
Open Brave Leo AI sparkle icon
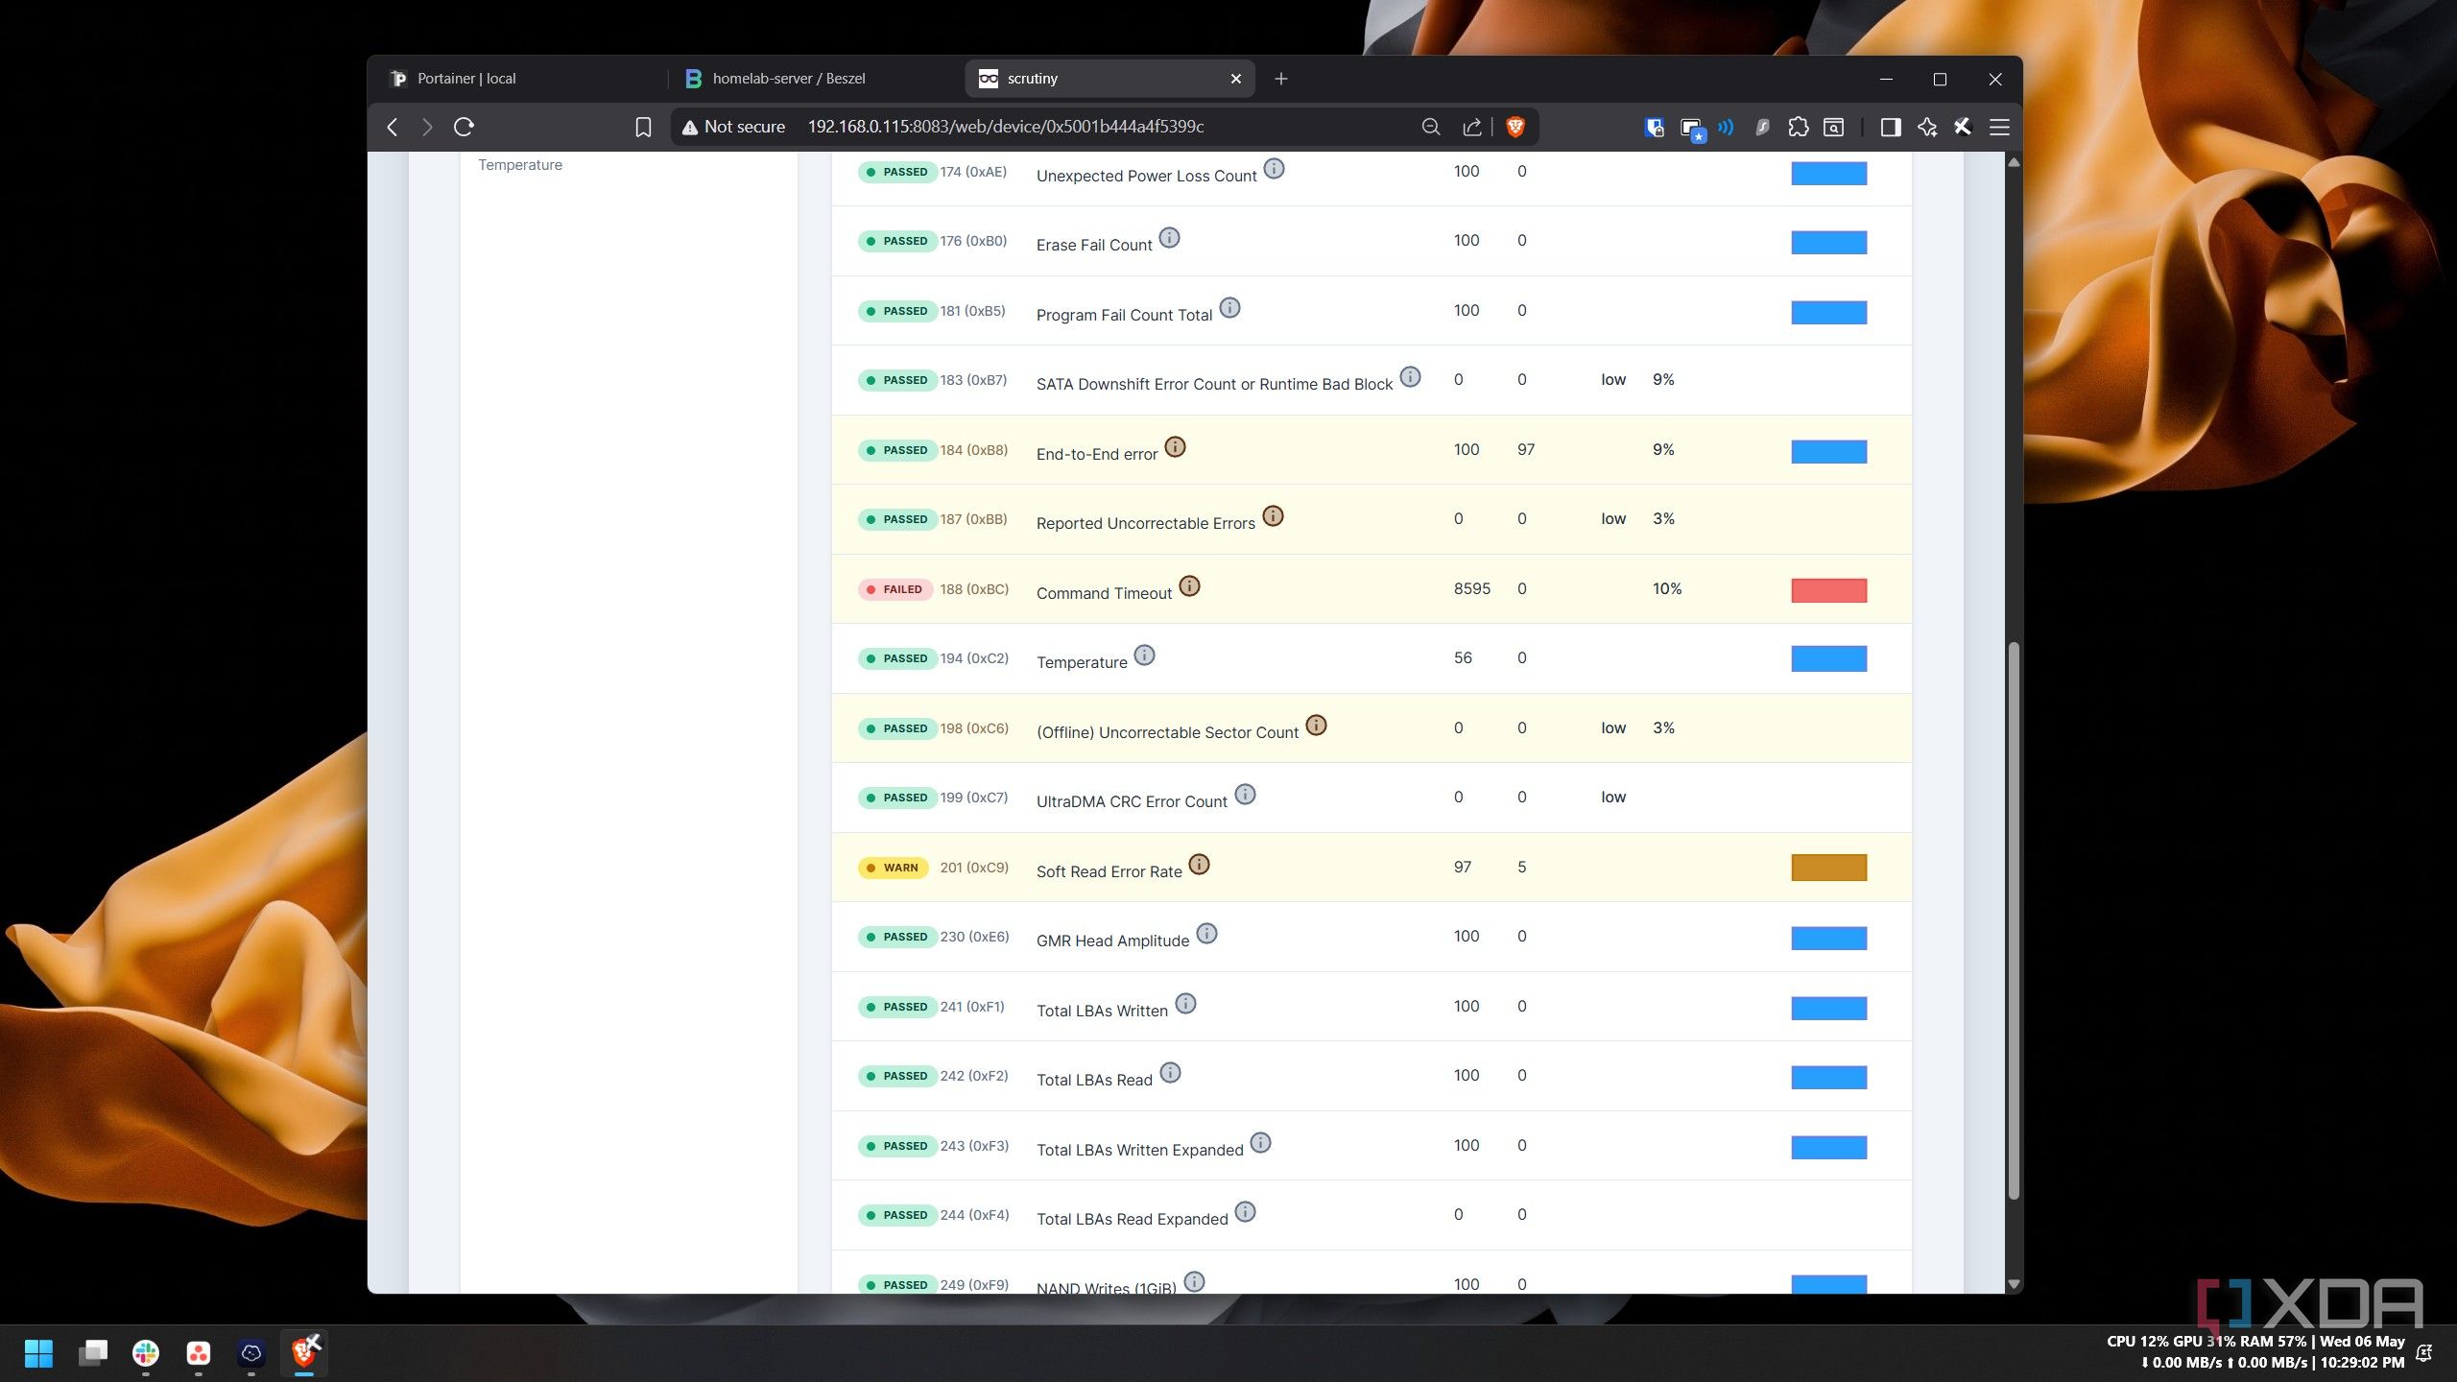click(x=1927, y=127)
